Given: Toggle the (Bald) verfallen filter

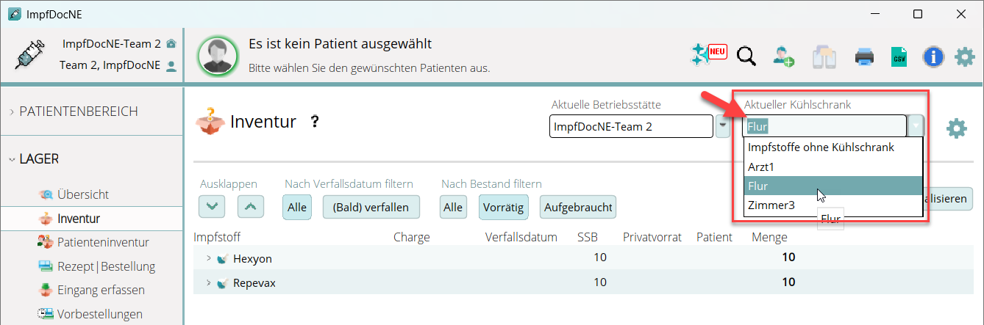Looking at the screenshot, I should (371, 208).
